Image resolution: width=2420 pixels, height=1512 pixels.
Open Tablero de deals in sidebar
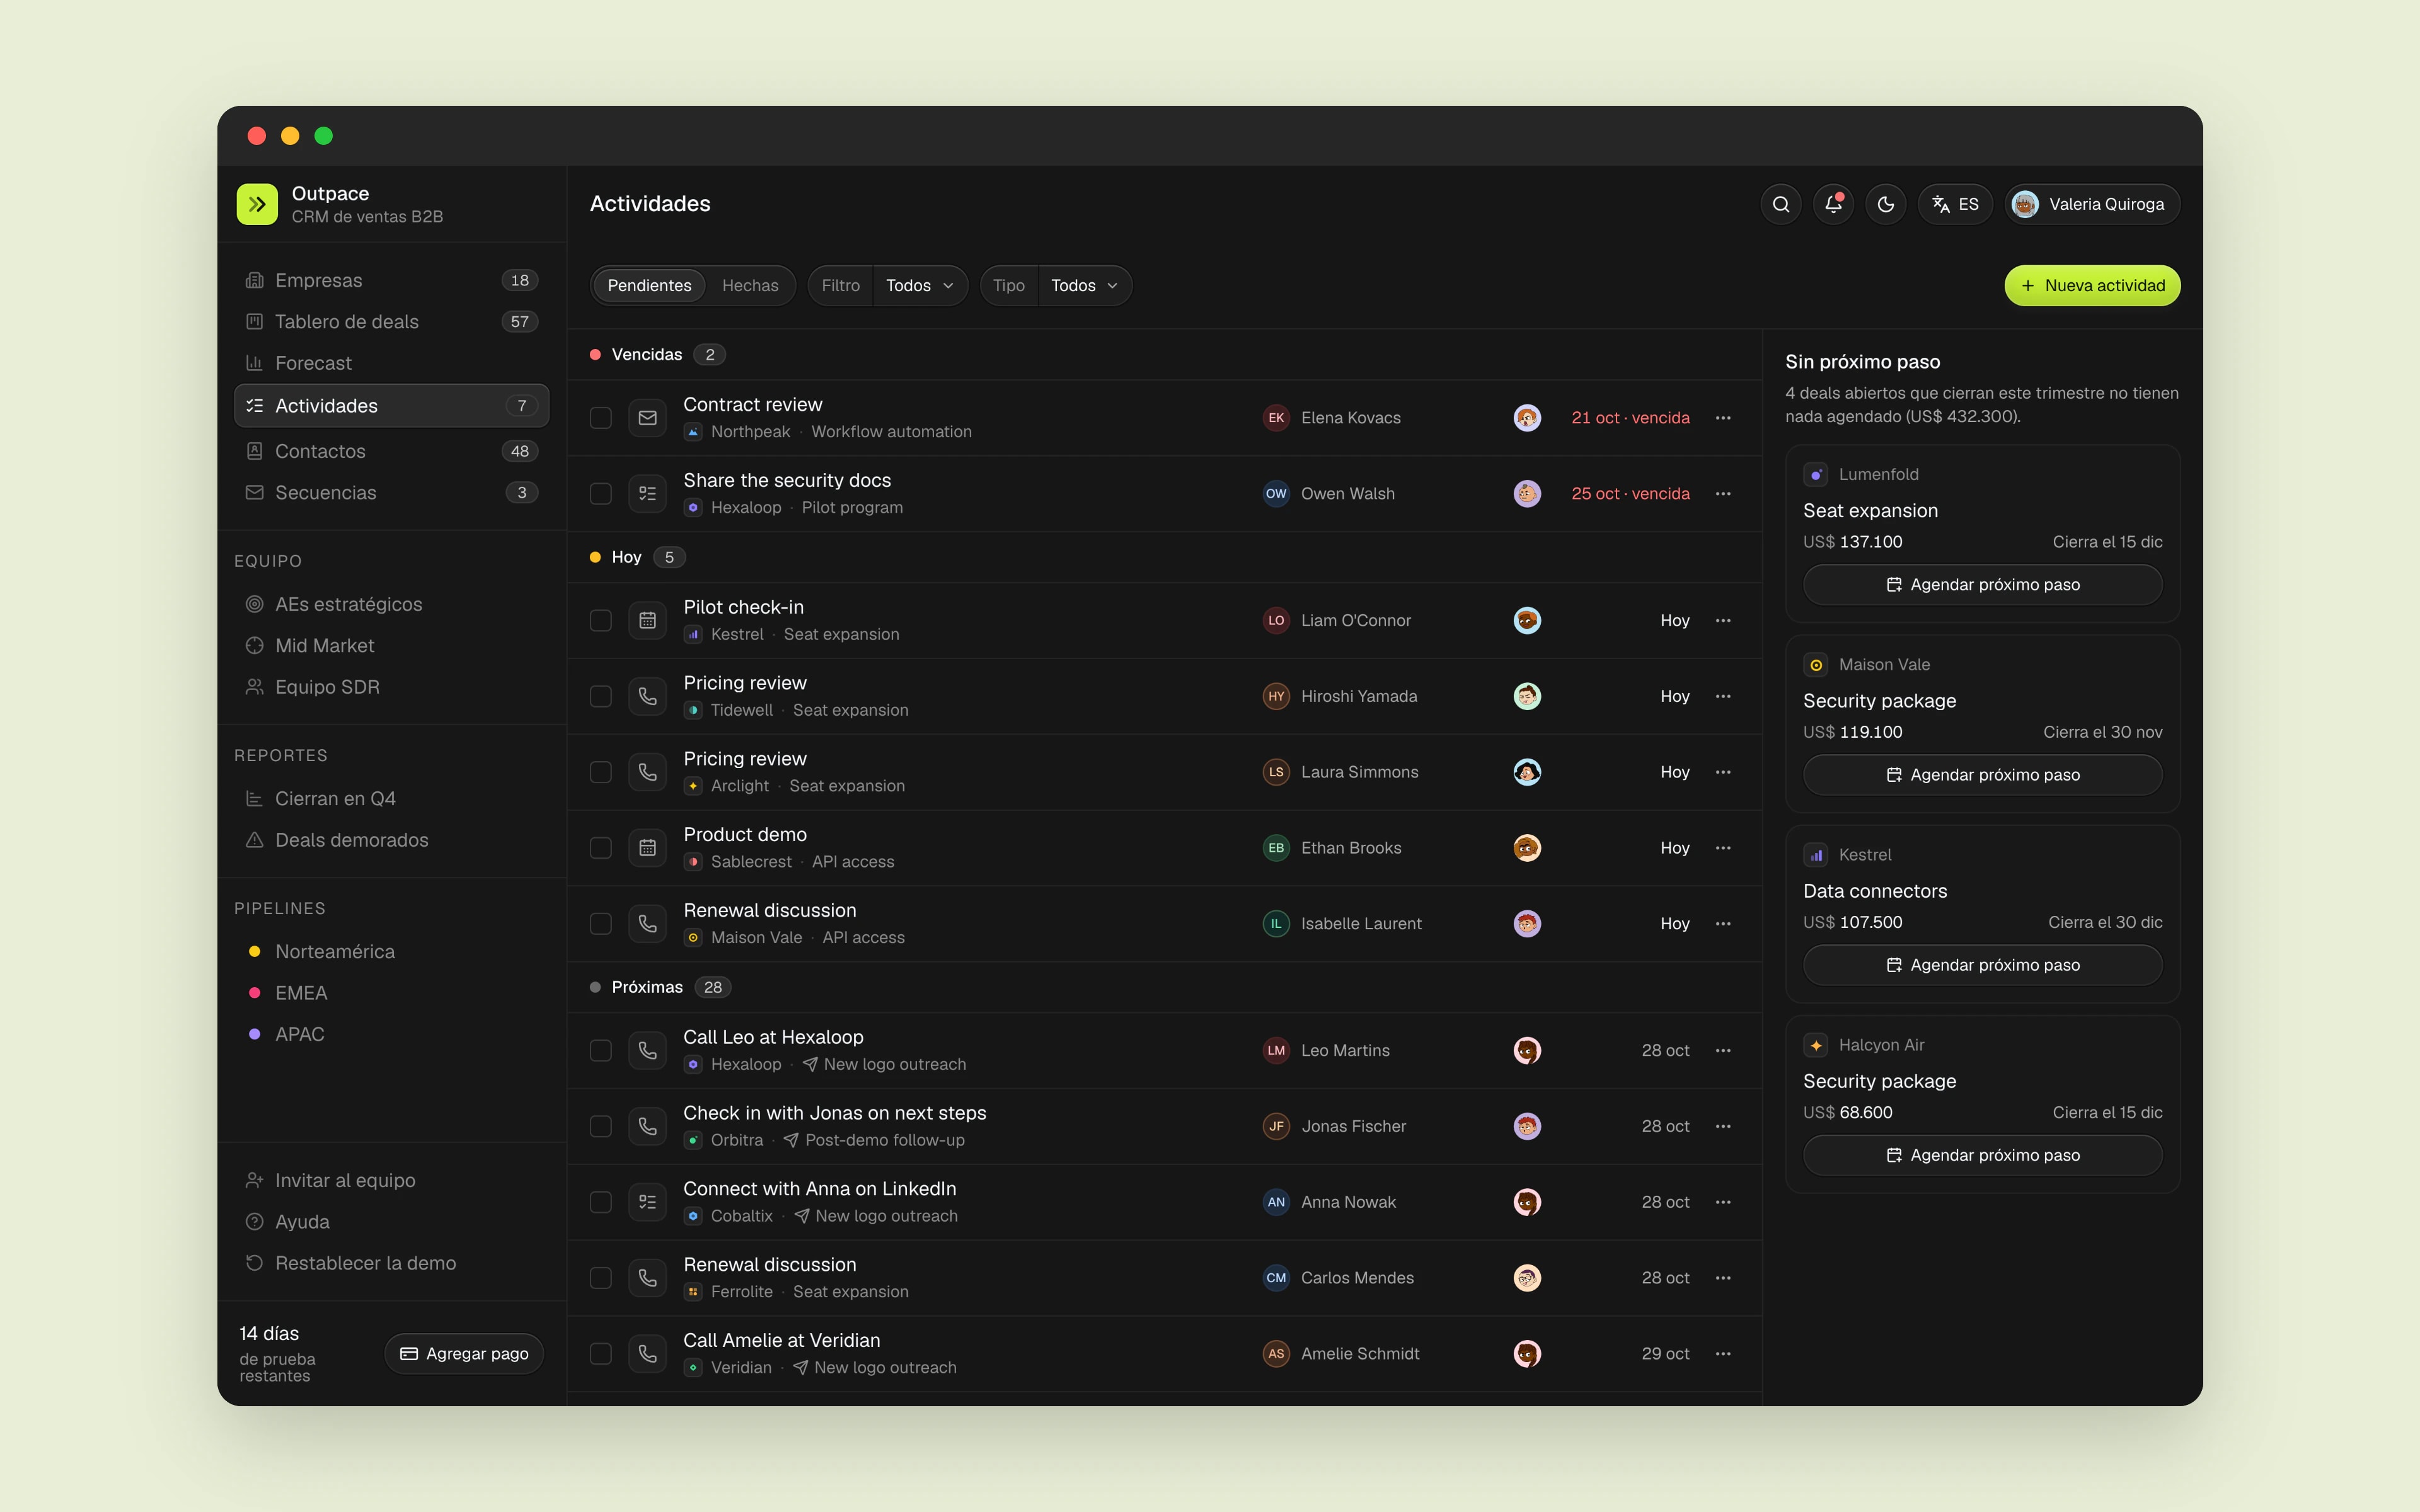coord(391,322)
